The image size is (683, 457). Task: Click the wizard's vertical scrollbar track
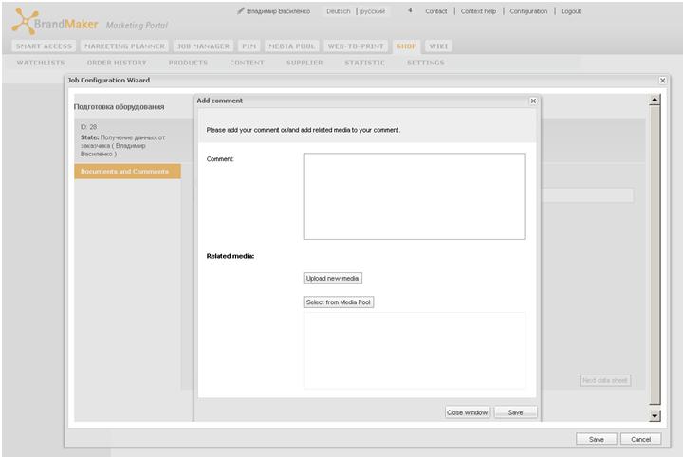coord(655,255)
